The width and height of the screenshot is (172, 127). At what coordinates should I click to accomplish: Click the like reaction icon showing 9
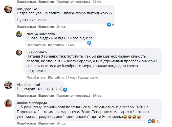pos(109,24)
